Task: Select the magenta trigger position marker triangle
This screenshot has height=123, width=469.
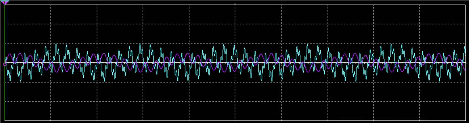Action: pos(5,3)
